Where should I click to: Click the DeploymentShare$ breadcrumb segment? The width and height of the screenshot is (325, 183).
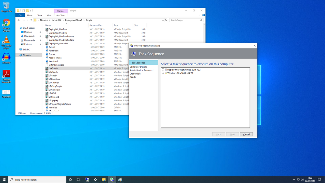click(73, 20)
